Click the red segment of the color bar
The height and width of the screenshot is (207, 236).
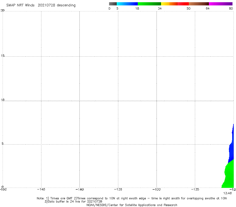183,4
